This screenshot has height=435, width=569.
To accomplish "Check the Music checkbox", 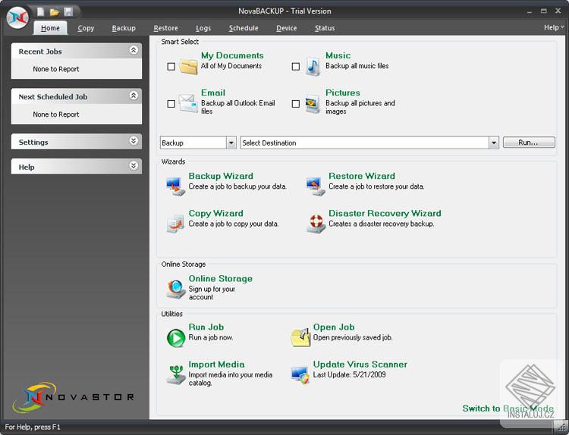I will [296, 67].
